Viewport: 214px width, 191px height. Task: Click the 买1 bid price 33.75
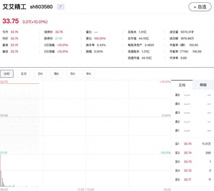click(188, 144)
